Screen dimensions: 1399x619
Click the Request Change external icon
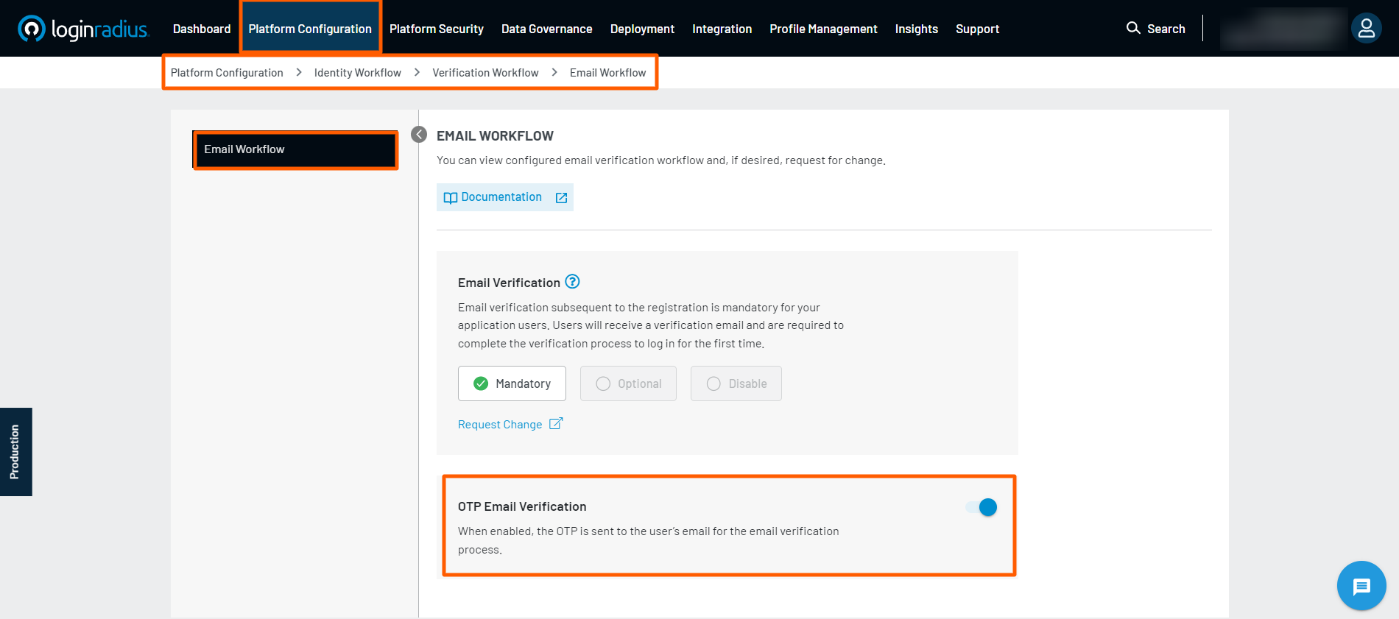[556, 423]
